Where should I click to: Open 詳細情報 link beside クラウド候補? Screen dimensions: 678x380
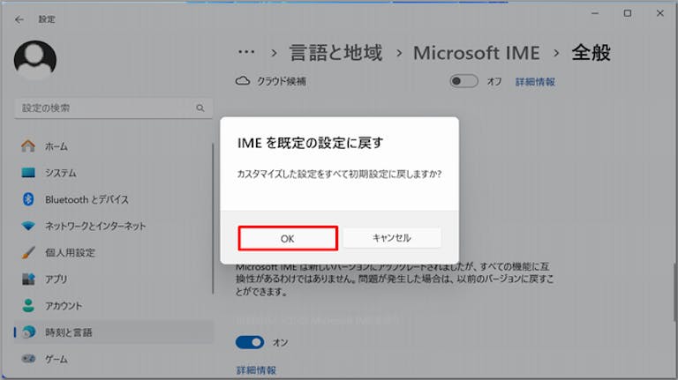[535, 82]
